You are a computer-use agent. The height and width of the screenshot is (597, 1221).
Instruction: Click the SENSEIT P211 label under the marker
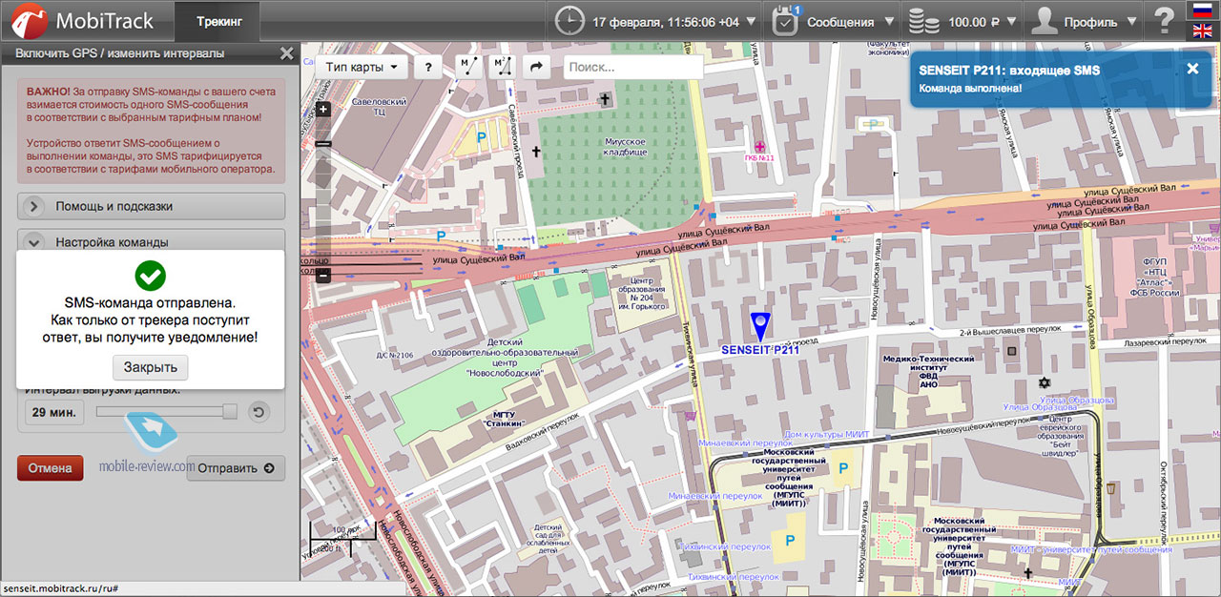coord(760,349)
